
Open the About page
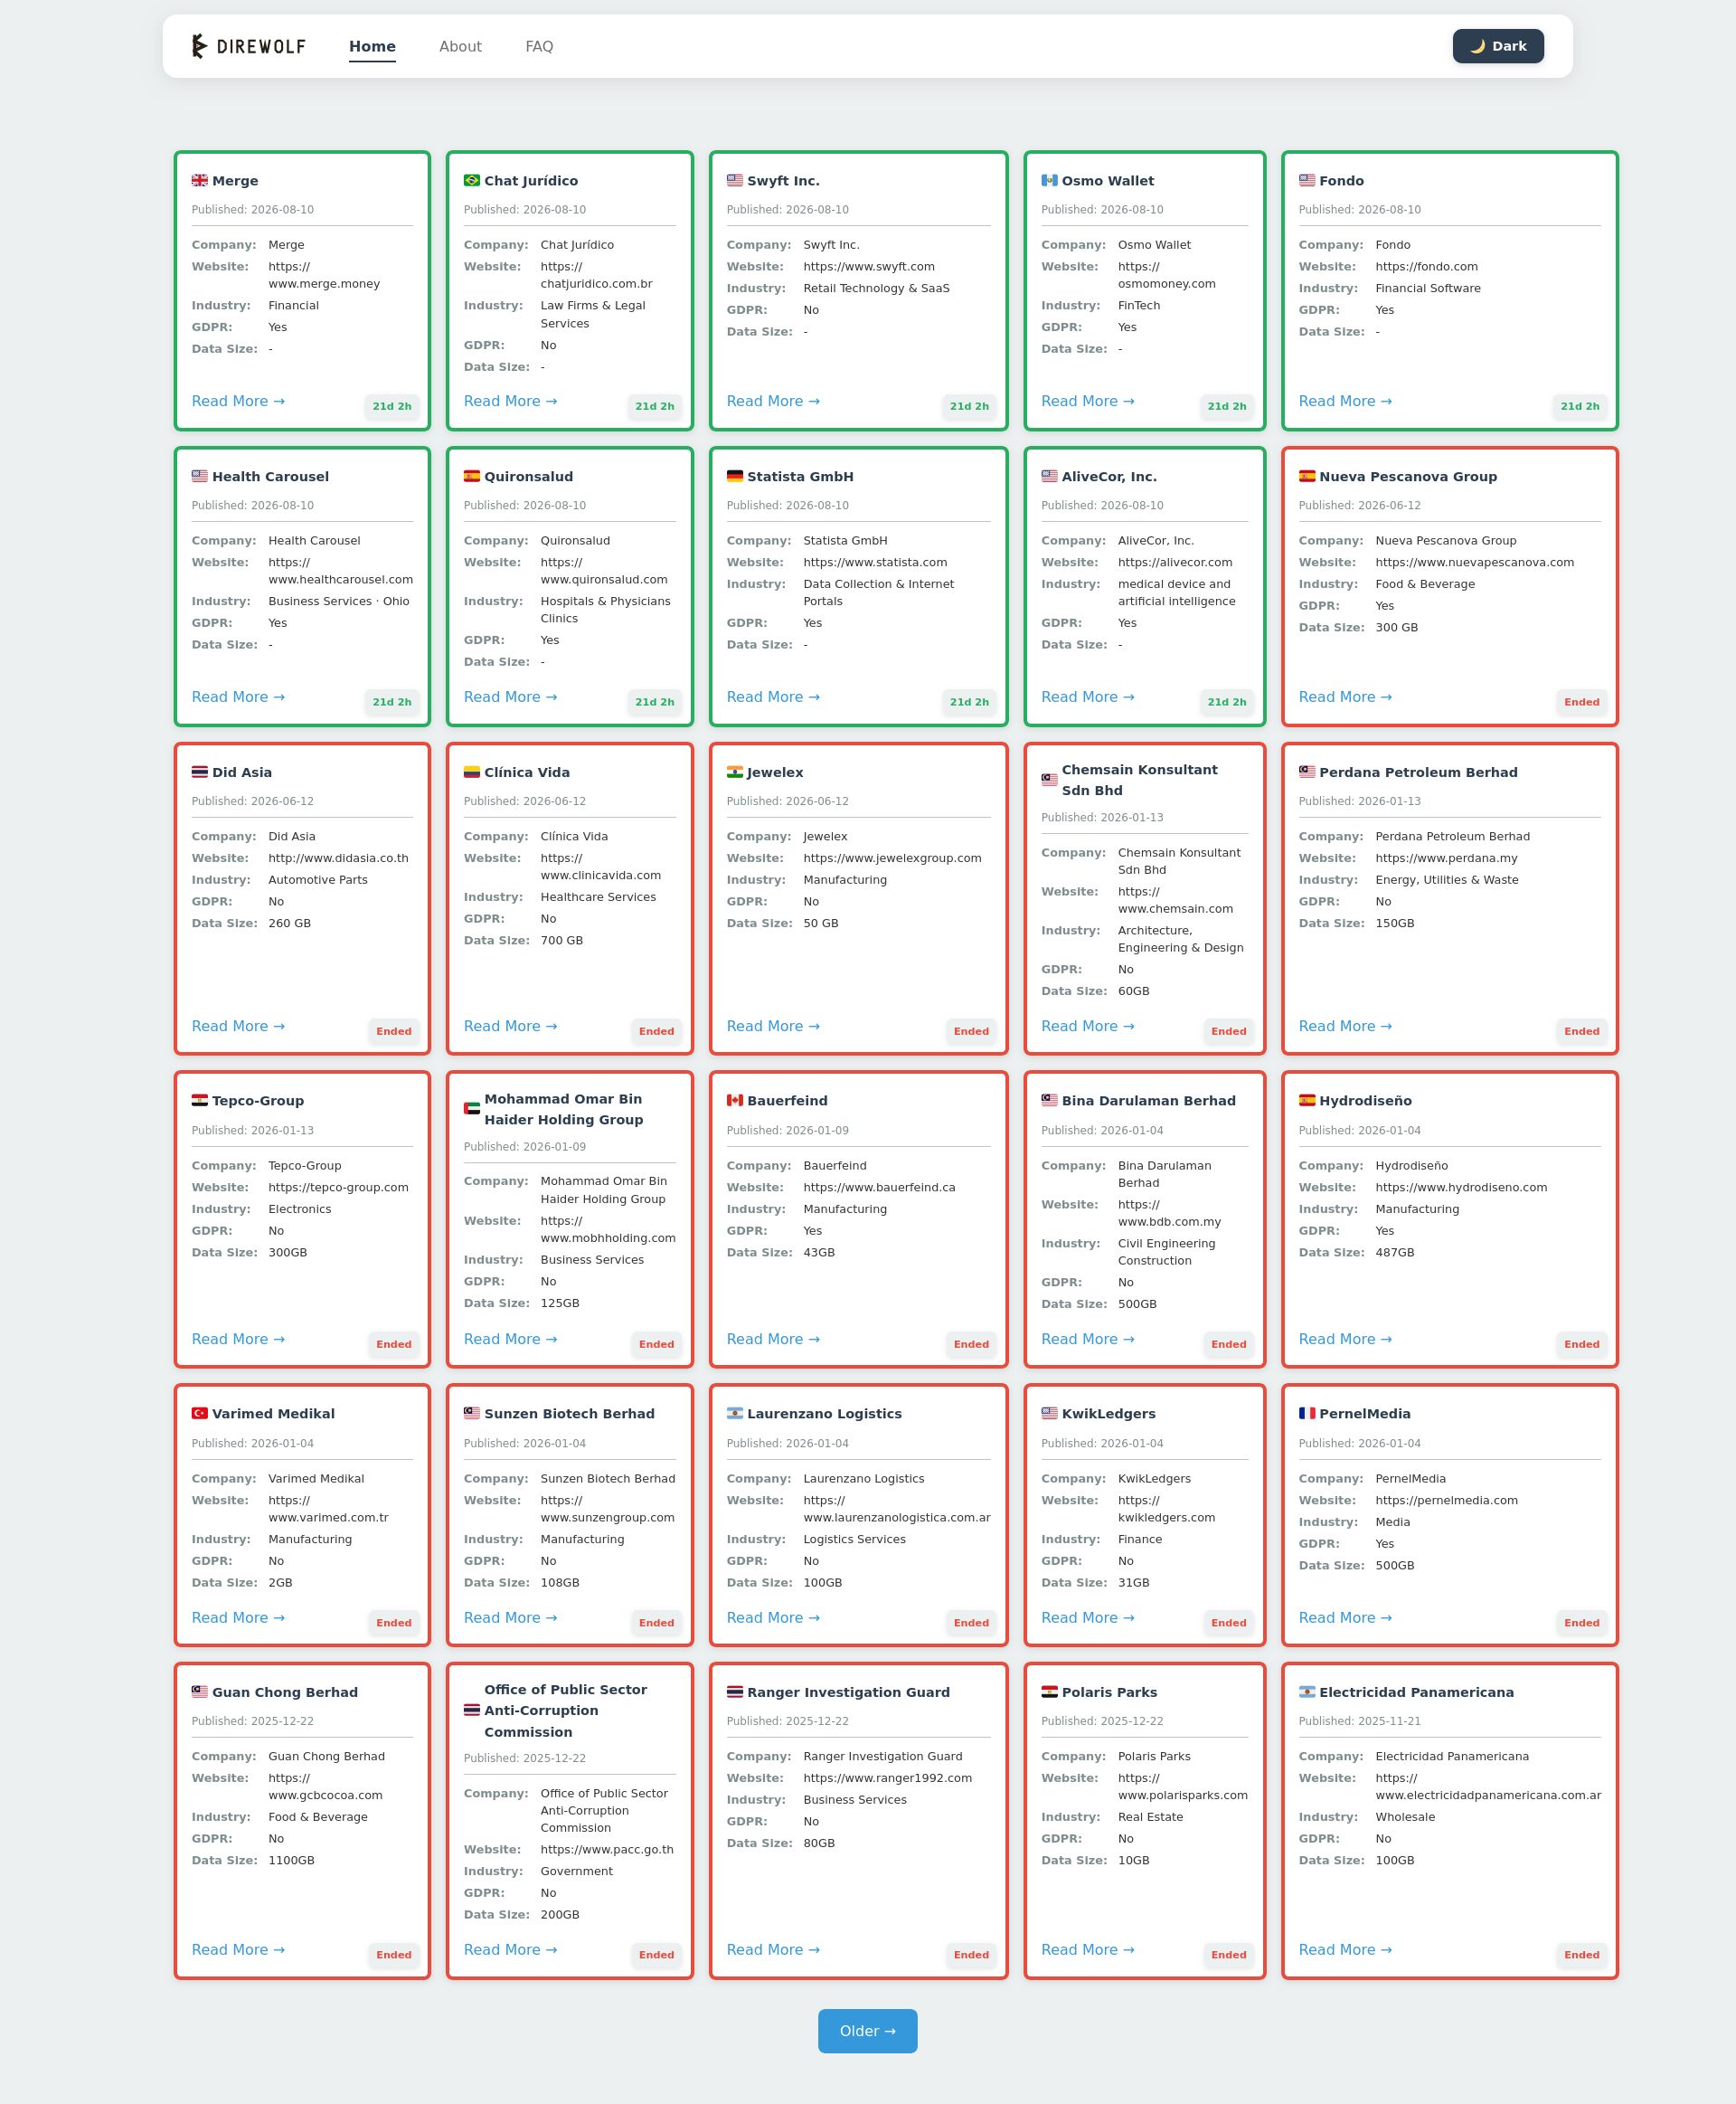460,46
